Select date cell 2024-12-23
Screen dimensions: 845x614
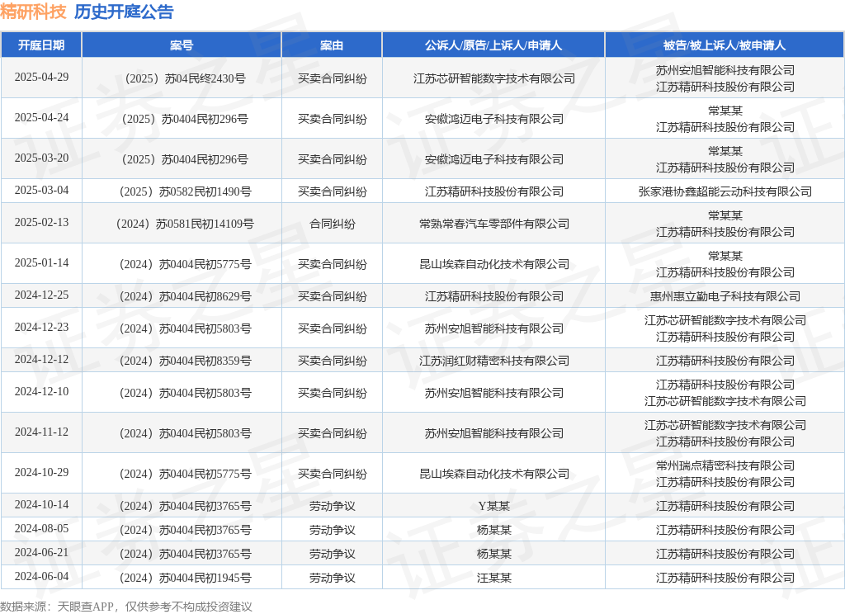[x=41, y=327]
